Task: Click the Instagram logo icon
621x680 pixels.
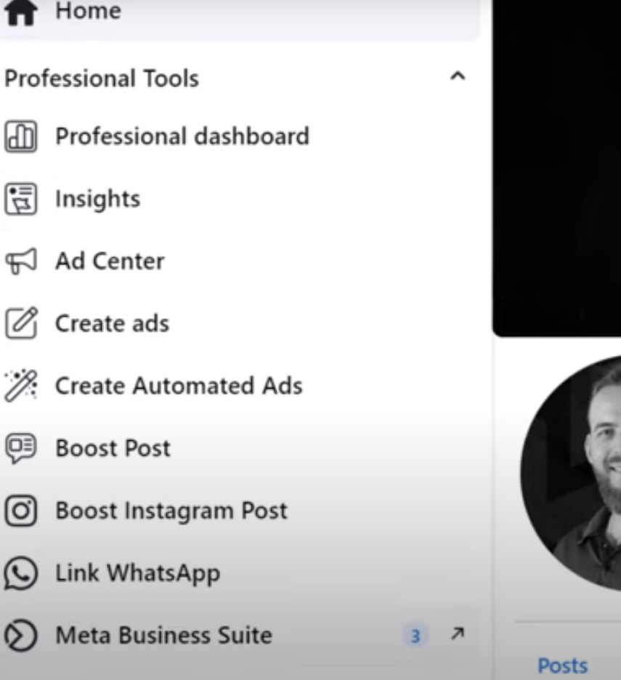Action: coord(20,511)
